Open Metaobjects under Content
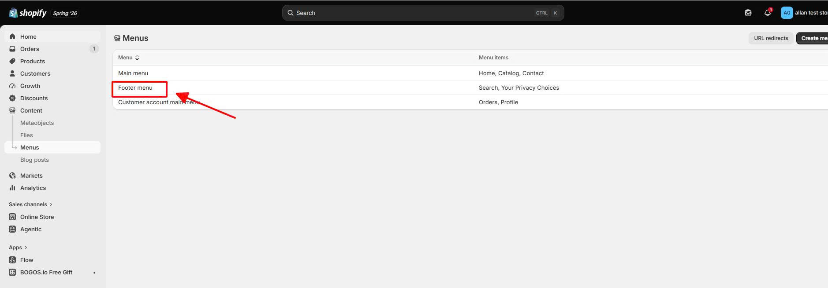 point(37,123)
